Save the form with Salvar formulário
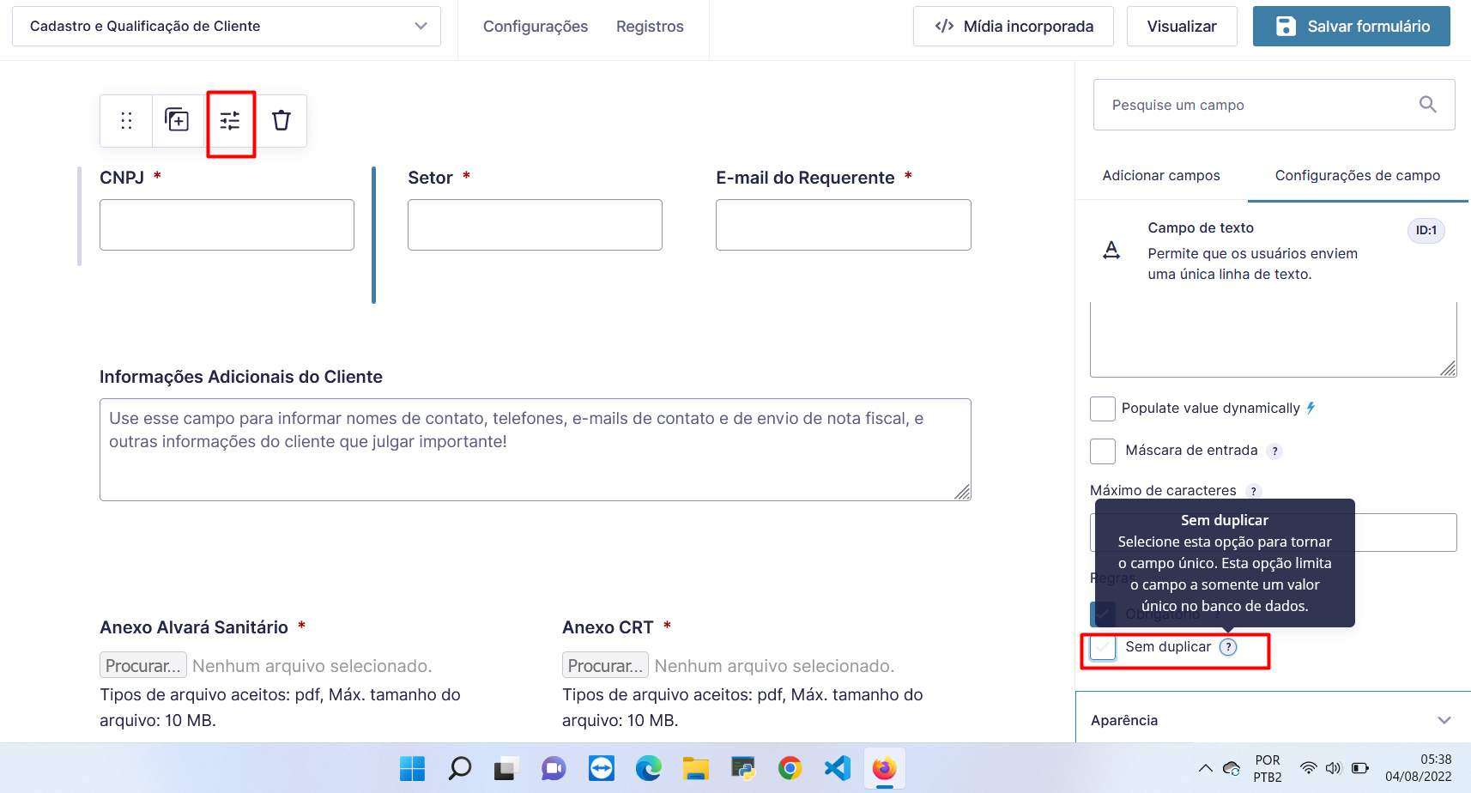 coord(1352,27)
